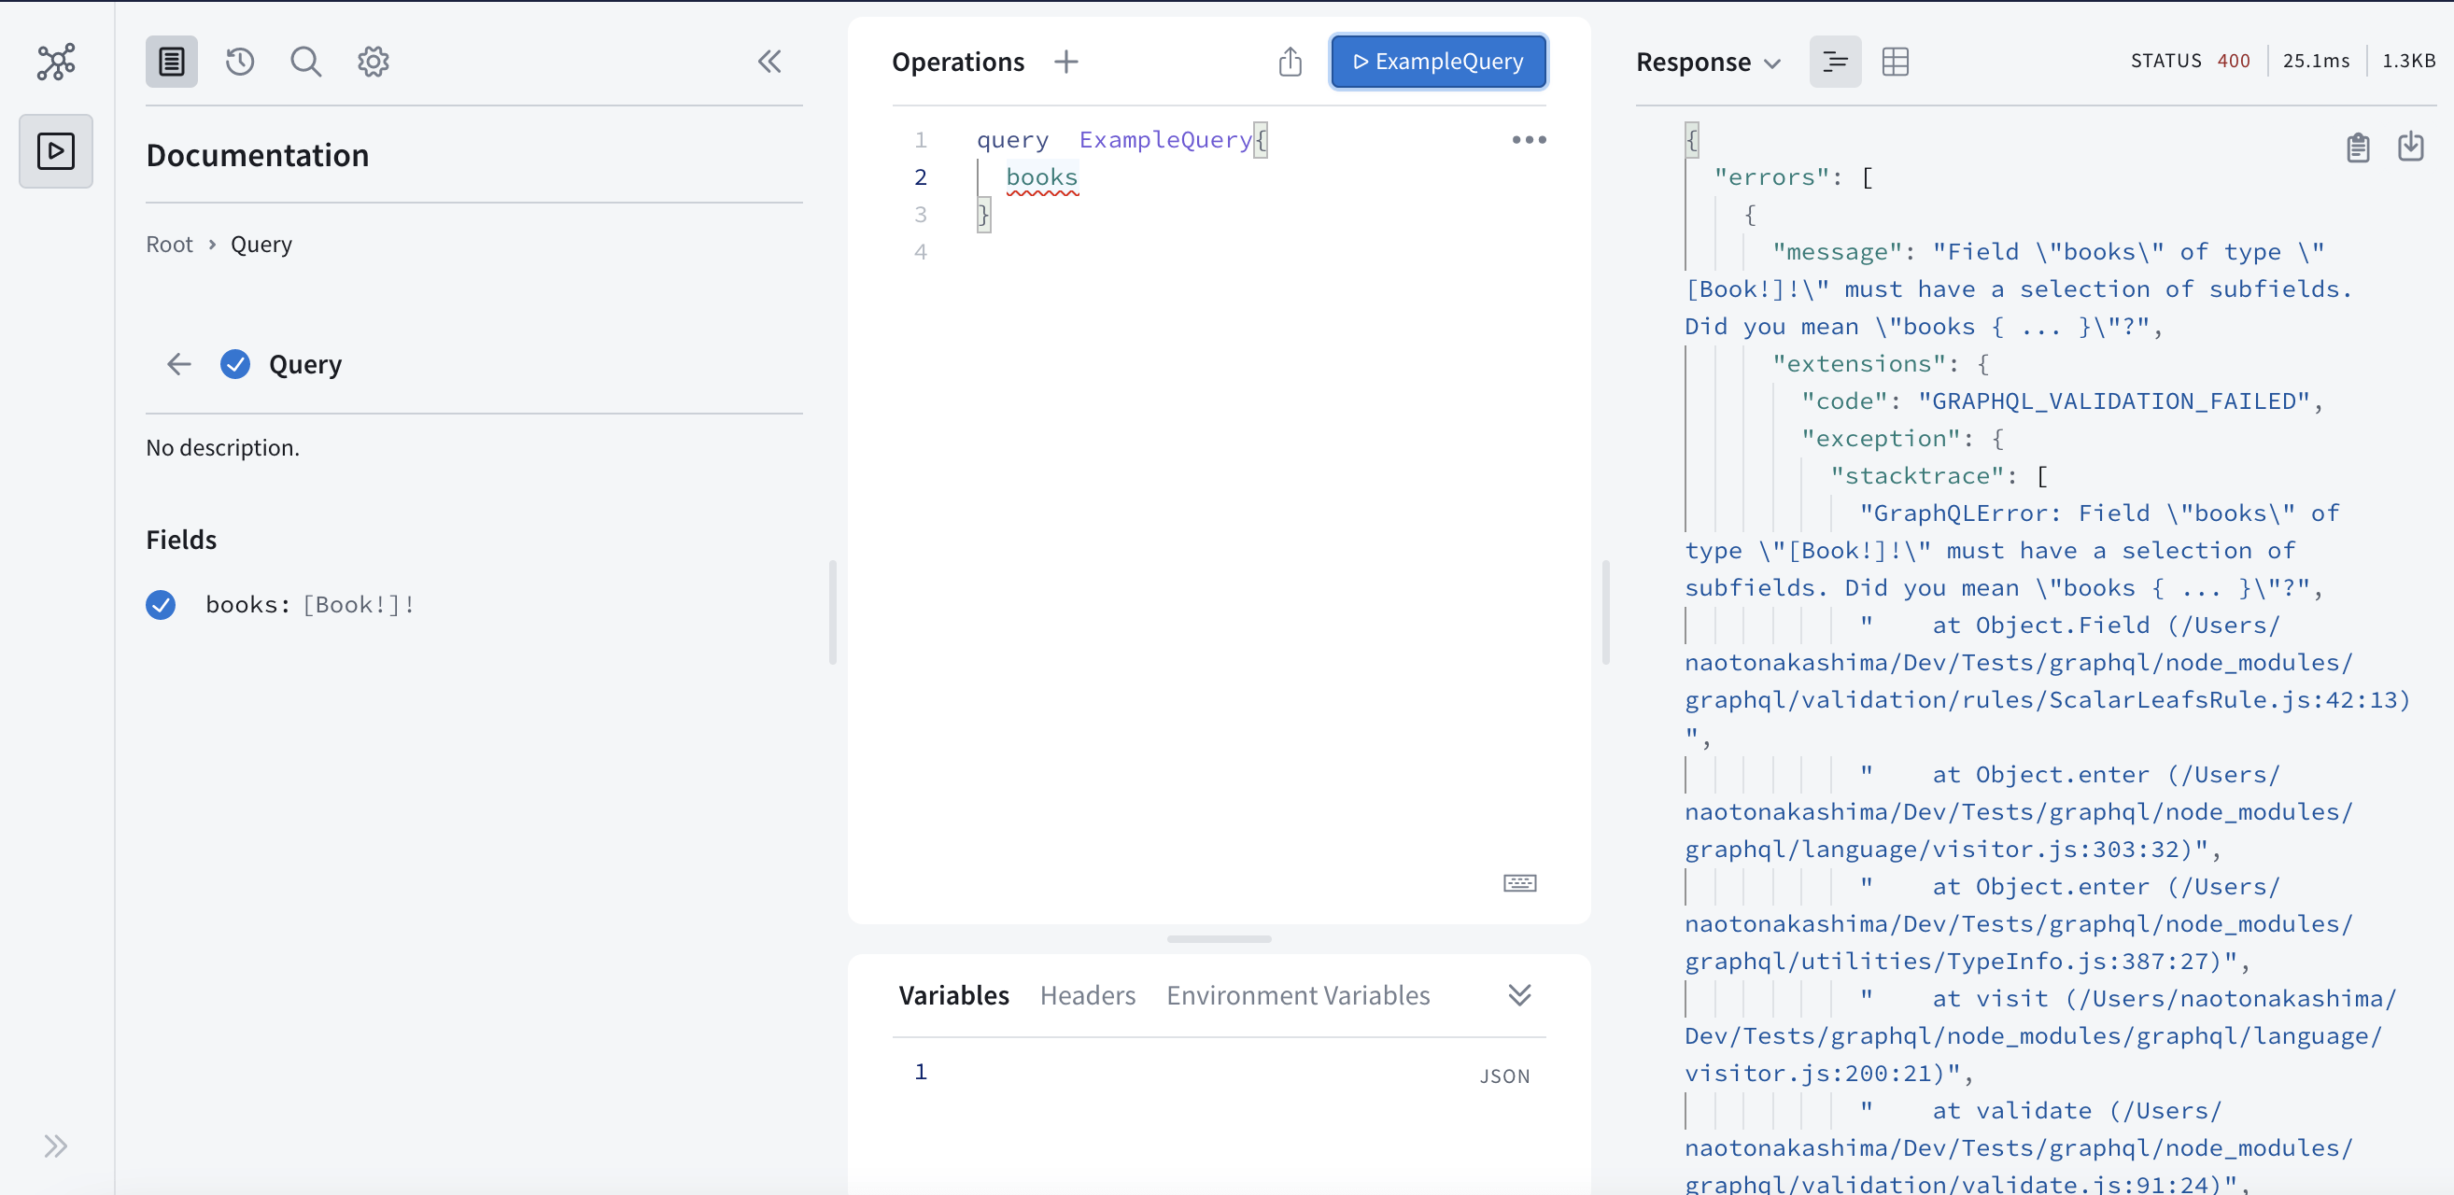
Task: Open the operation three-dots menu
Action: (x=1529, y=140)
